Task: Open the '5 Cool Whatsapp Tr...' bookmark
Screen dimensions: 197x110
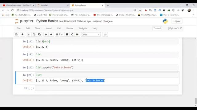Action: [x=103, y=15]
